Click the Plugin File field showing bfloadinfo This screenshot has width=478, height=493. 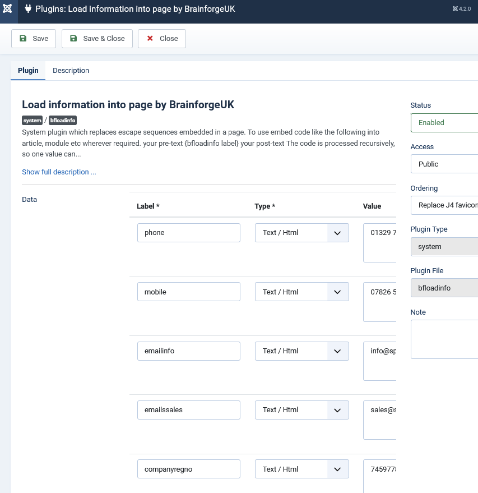click(x=444, y=288)
